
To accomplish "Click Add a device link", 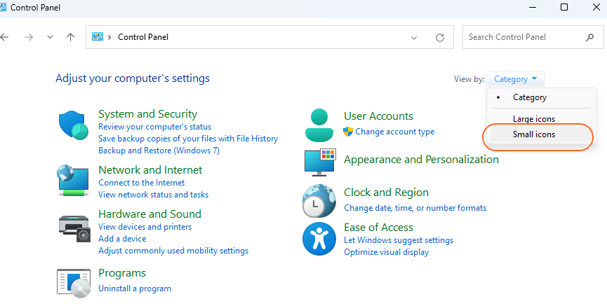I will pos(122,239).
